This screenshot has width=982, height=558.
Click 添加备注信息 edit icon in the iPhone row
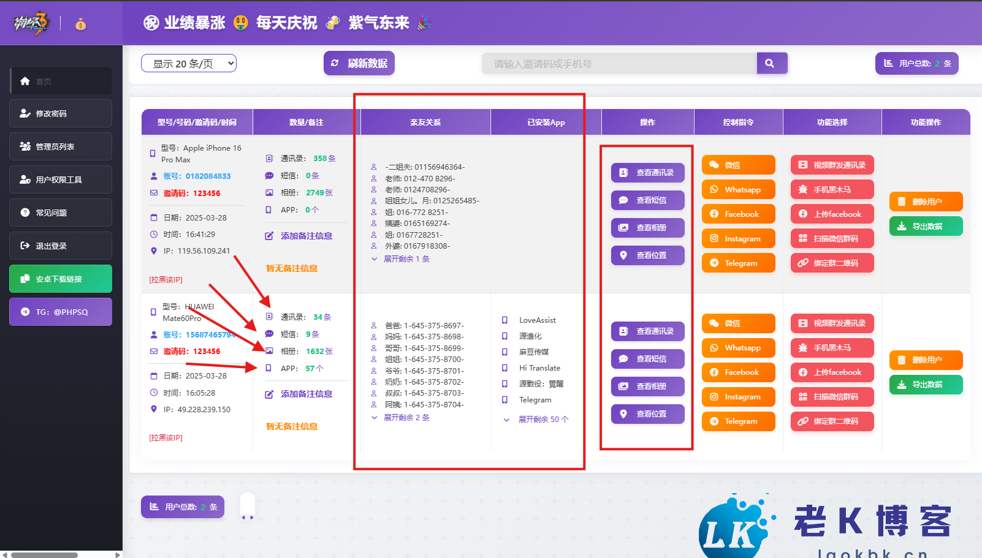tap(269, 236)
